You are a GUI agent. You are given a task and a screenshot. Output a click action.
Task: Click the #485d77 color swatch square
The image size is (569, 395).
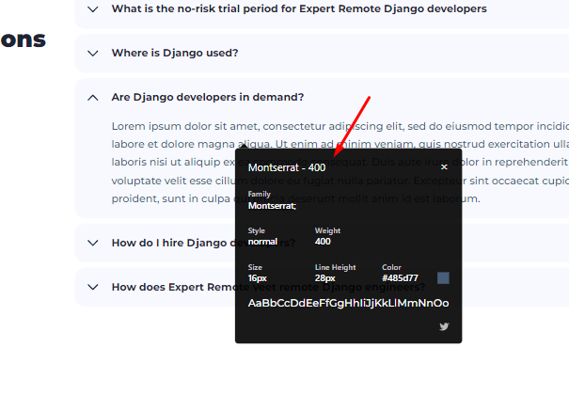443,278
